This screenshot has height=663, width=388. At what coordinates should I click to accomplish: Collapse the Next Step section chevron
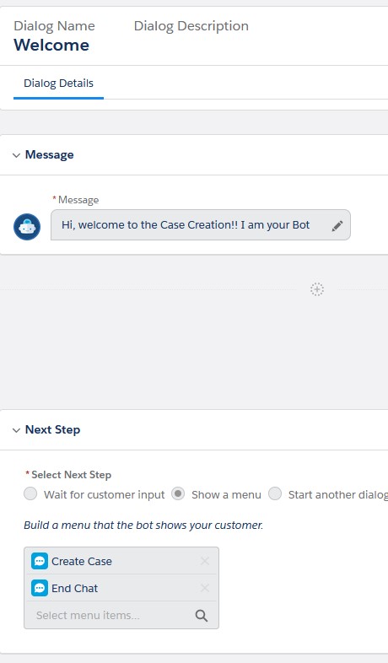coord(17,430)
